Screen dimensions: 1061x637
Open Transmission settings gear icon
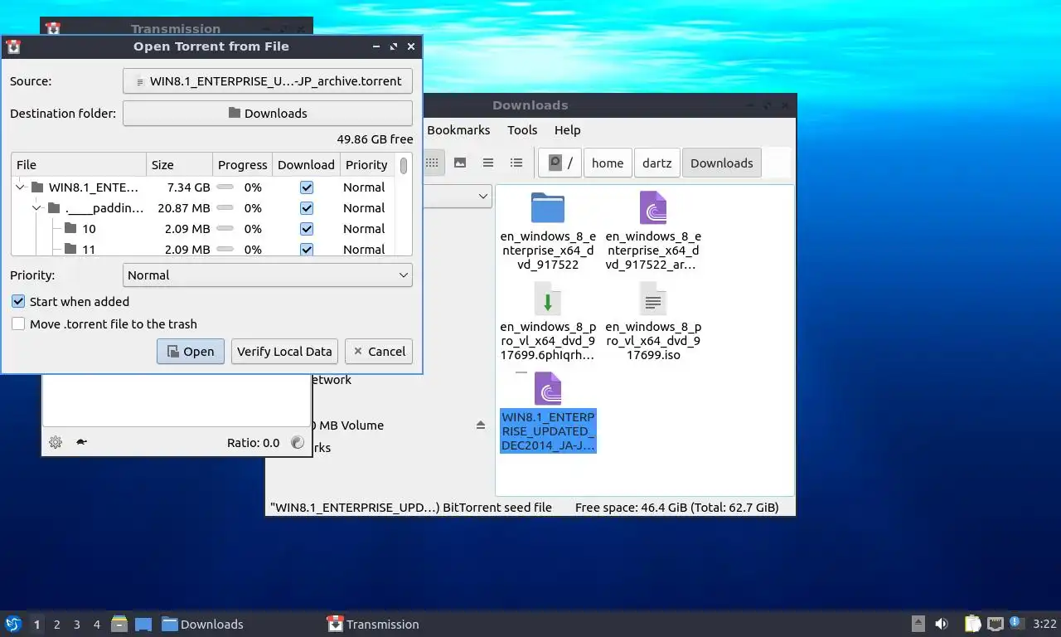pyautogui.click(x=56, y=442)
